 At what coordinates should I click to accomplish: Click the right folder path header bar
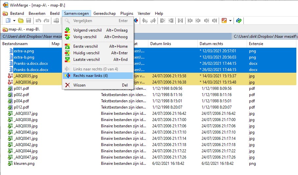coord(265,36)
